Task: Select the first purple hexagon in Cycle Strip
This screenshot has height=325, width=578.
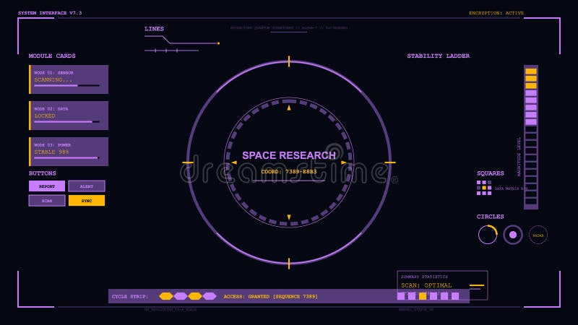Action: click(x=180, y=296)
